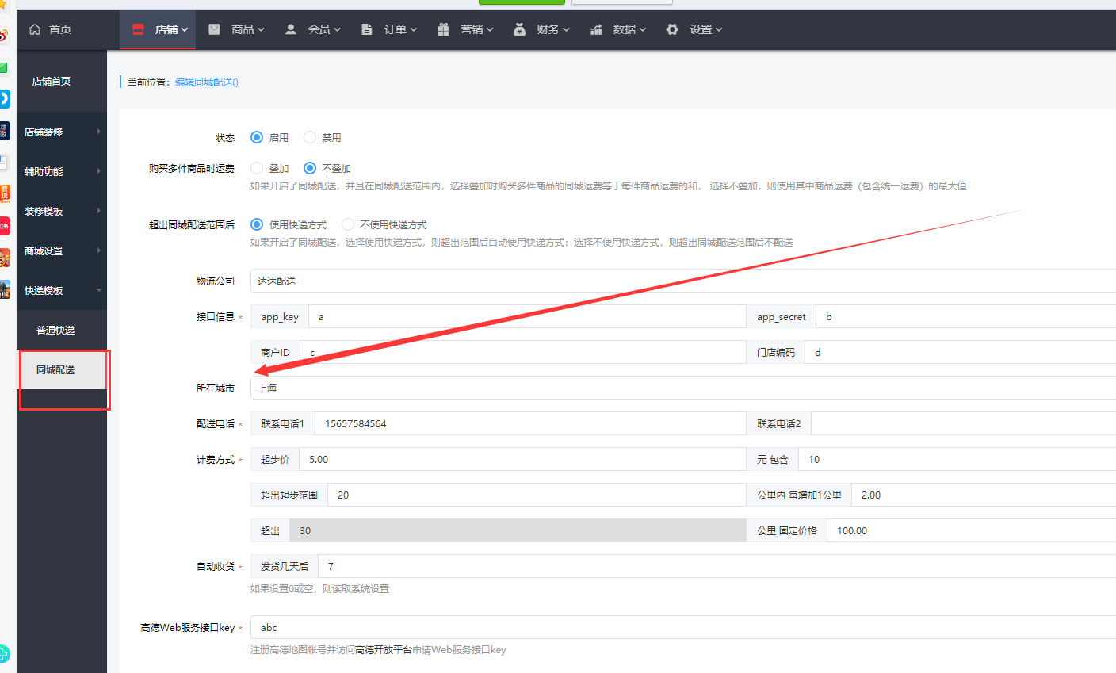Open the 商品 dropdown arrow
The image size is (1116, 673).
[261, 30]
